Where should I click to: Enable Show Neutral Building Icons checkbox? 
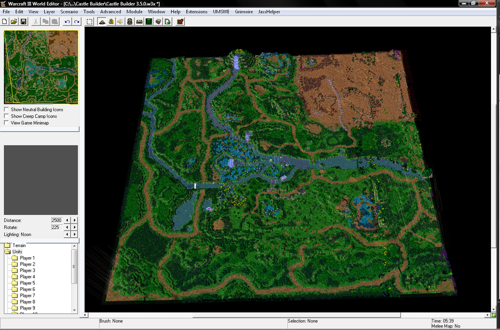click(x=6, y=109)
